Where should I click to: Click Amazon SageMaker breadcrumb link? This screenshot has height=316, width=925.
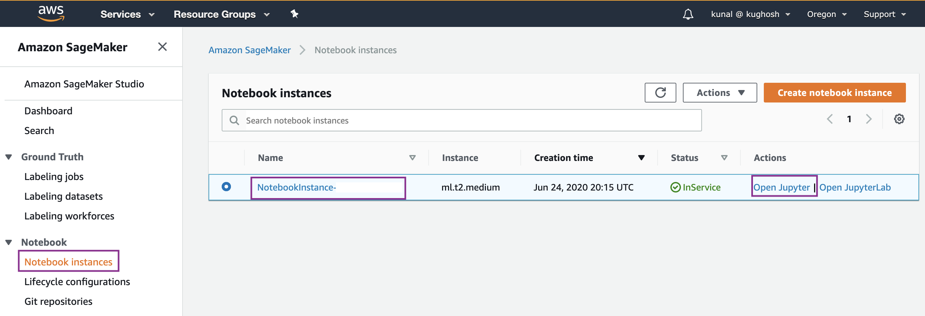pos(250,50)
